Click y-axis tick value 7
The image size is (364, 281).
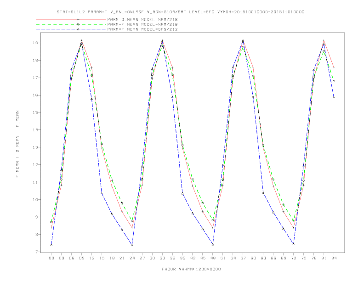click(x=36, y=252)
